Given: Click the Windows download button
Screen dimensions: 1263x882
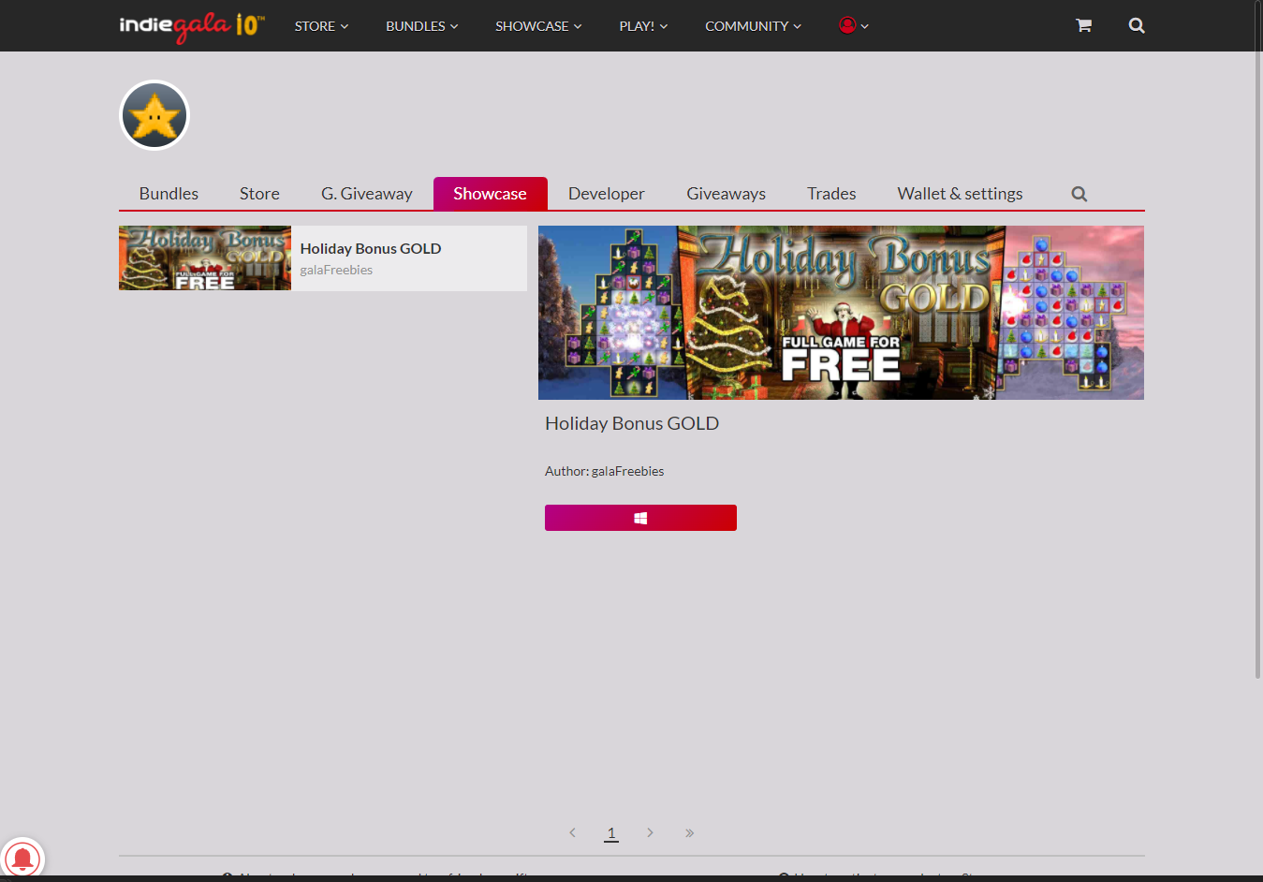Looking at the screenshot, I should coord(640,518).
